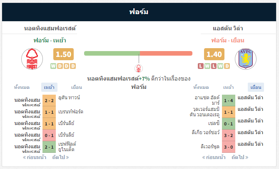Click Villa's last orange D form badge

(x=227, y=66)
